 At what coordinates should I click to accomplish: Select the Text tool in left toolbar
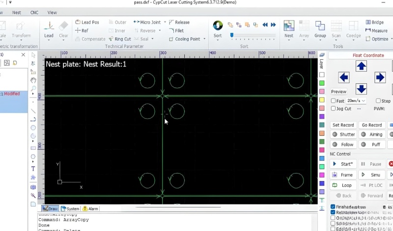(x=33, y=169)
